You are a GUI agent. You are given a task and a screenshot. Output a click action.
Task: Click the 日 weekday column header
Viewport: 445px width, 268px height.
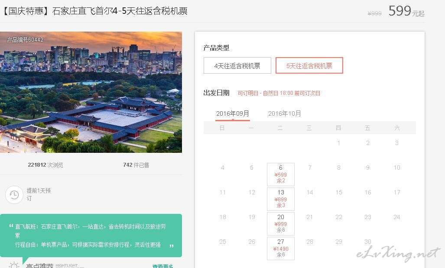point(222,128)
